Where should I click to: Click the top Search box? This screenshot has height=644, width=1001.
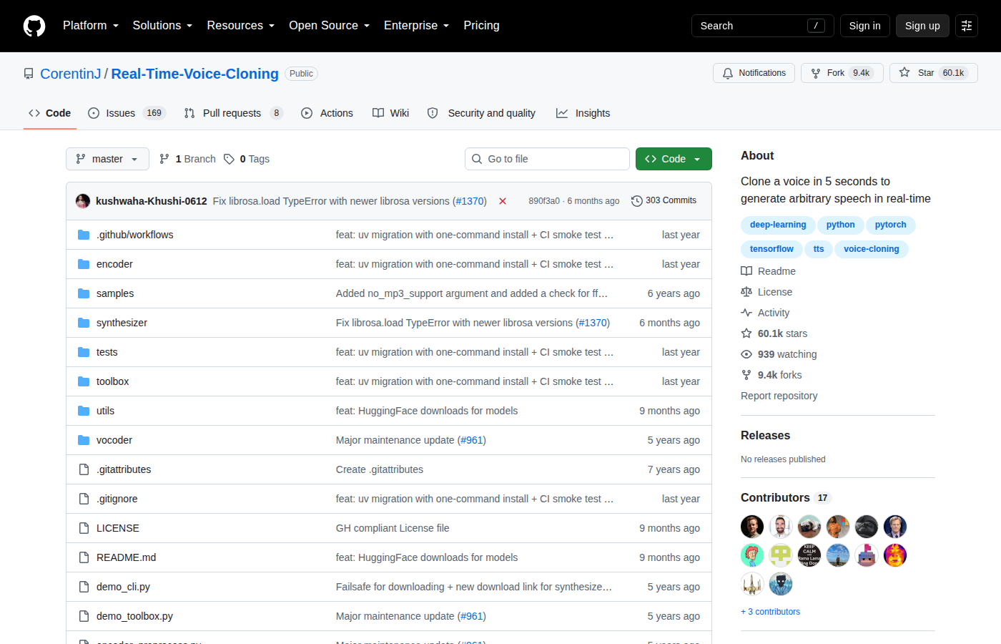(762, 26)
